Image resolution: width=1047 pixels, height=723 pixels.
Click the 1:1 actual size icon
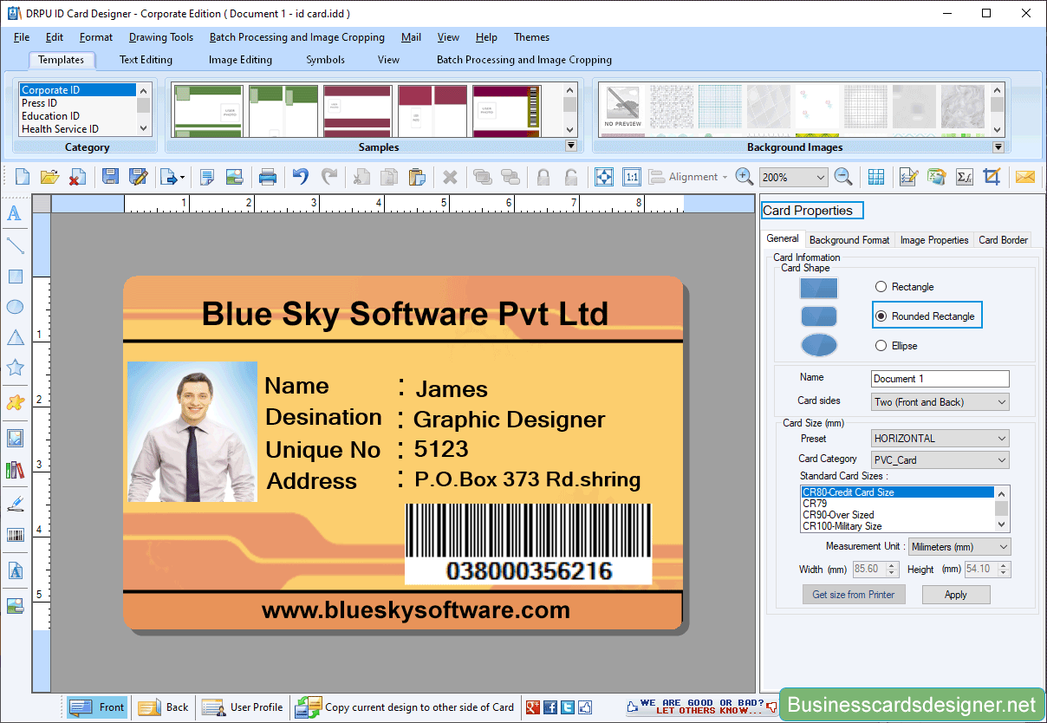[x=632, y=177]
